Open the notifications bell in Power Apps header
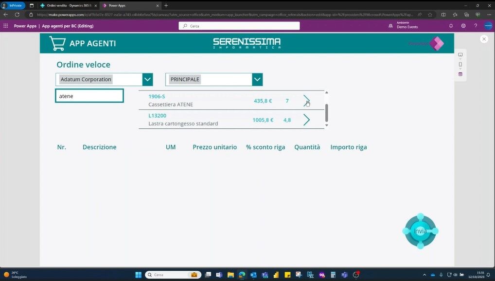This screenshot has height=281, width=495. (451, 26)
